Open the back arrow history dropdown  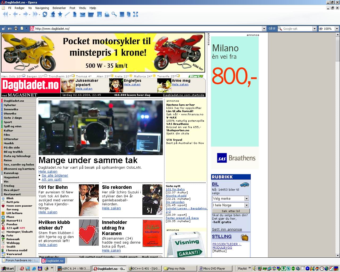click(x=20, y=15)
